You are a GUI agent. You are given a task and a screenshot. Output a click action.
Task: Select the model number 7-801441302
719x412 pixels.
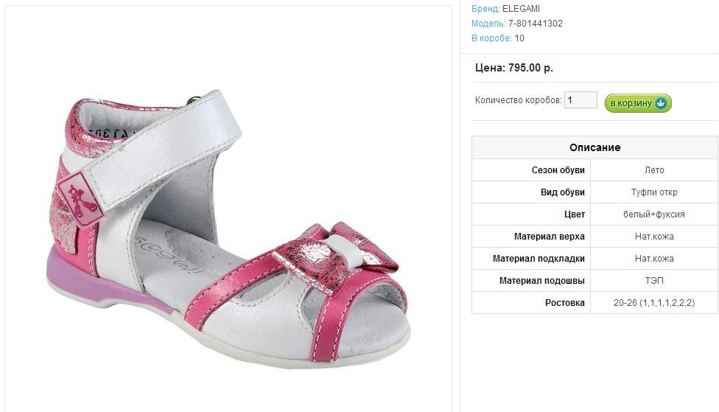[535, 24]
